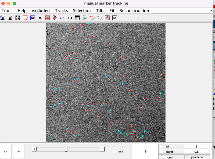This screenshot has width=215, height=159.
Task: Click the precache button
Action: point(197,157)
